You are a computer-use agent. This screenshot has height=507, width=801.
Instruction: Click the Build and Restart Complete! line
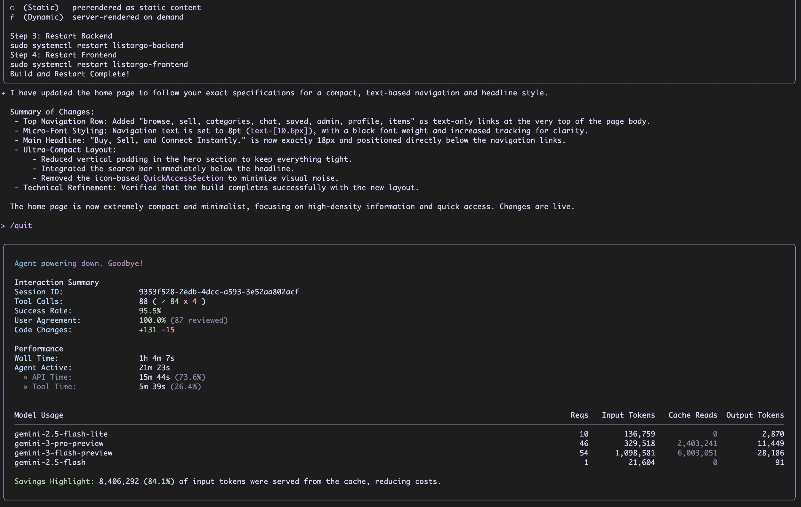[69, 74]
